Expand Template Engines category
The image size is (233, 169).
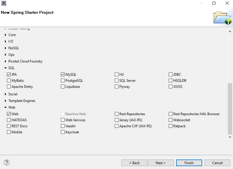pos(5,101)
